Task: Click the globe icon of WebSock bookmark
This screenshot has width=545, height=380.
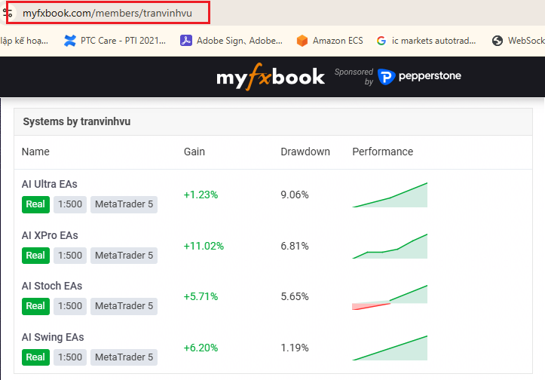Action: pyautogui.click(x=498, y=41)
